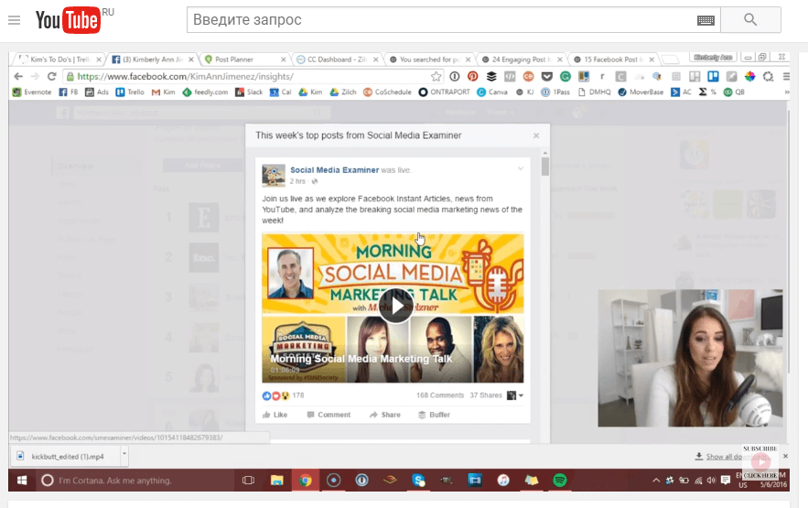Open Skype from the taskbar
Screen dimensions: 808x508
pyautogui.click(x=418, y=481)
